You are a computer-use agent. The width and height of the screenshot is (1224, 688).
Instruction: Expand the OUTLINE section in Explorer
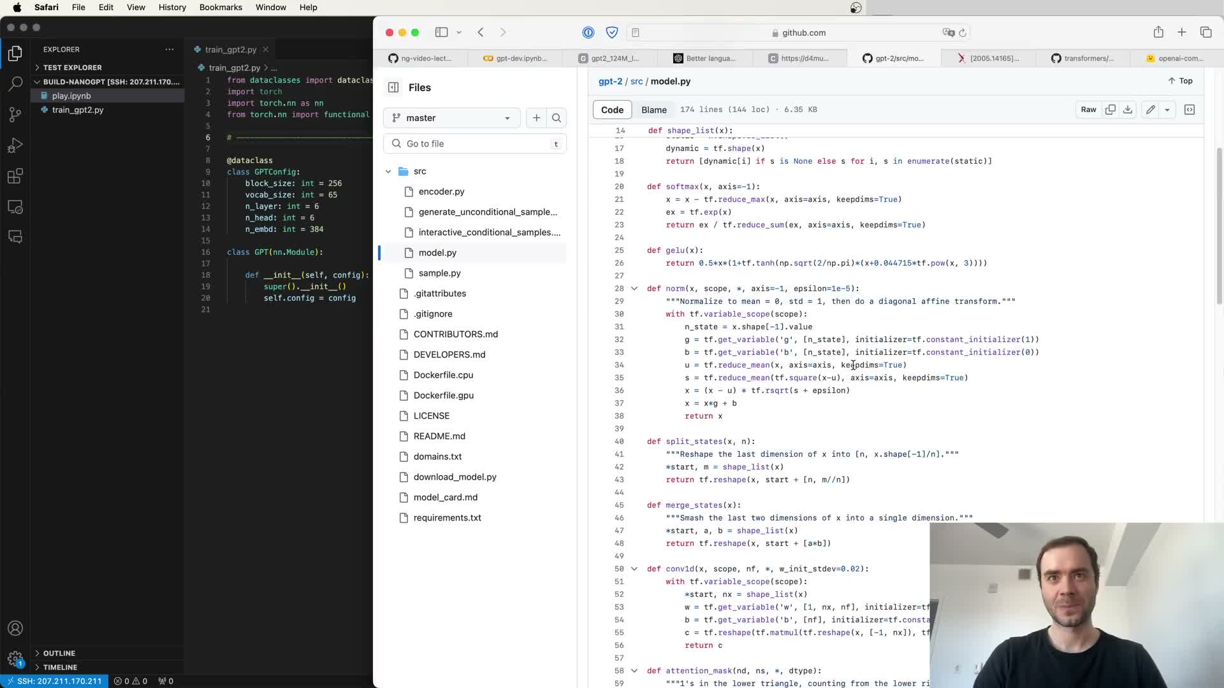59,653
